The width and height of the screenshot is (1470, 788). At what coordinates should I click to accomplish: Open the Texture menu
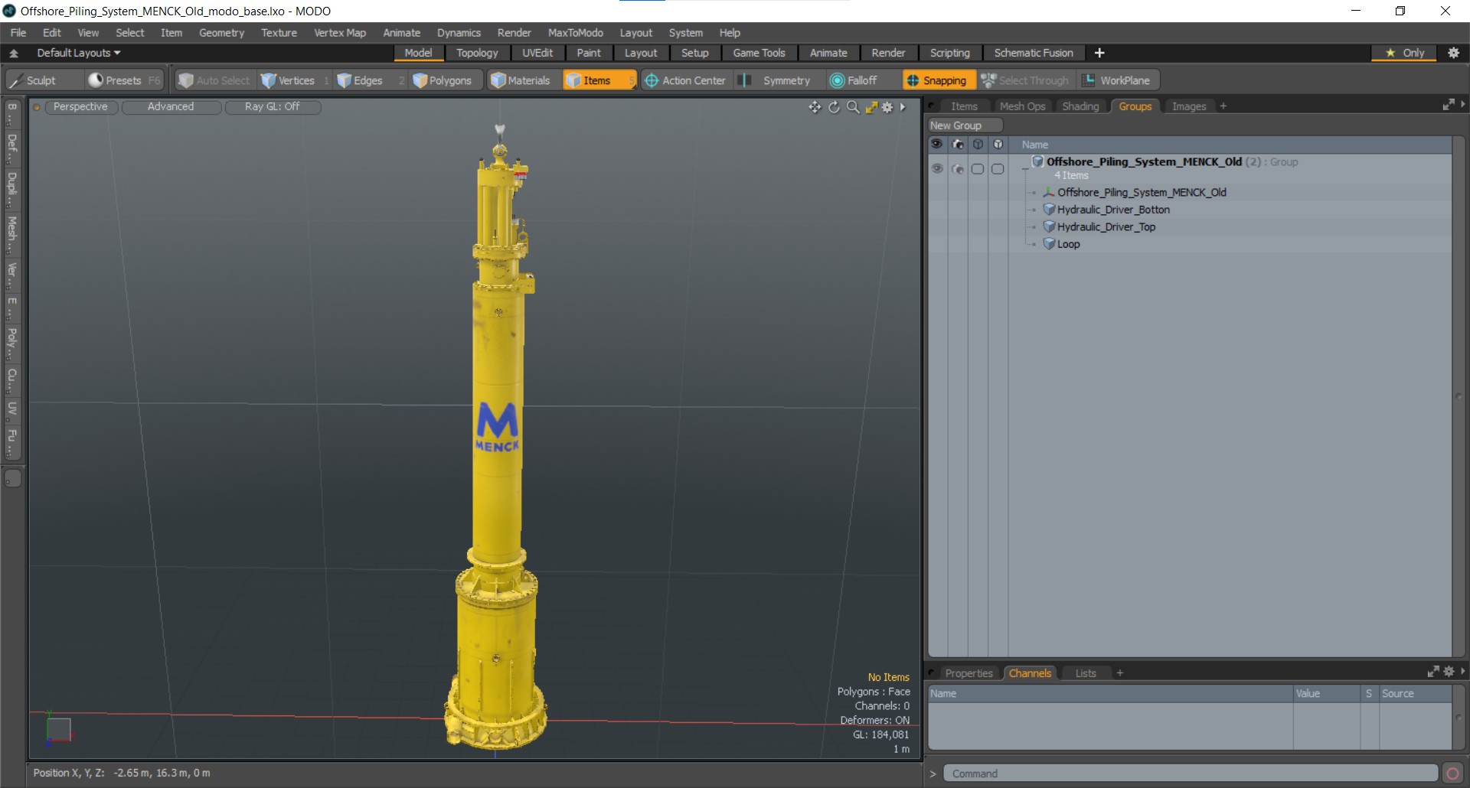[x=279, y=33]
